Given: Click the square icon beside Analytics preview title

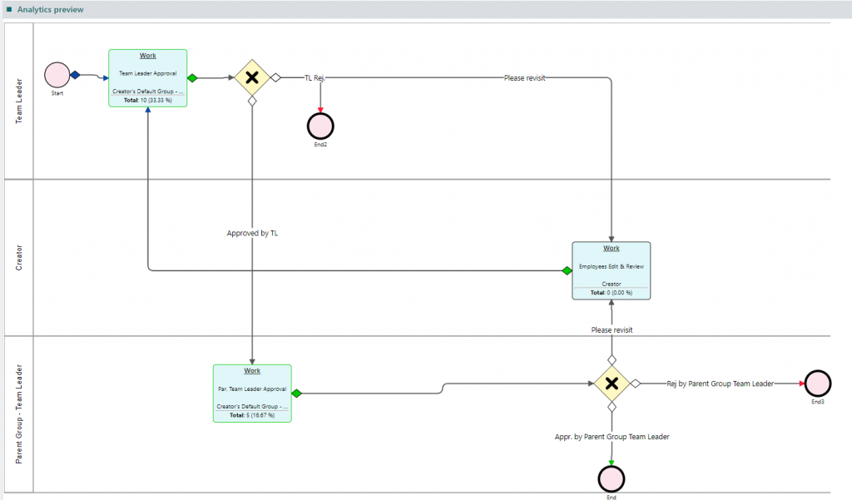Looking at the screenshot, I should tap(10, 9).
